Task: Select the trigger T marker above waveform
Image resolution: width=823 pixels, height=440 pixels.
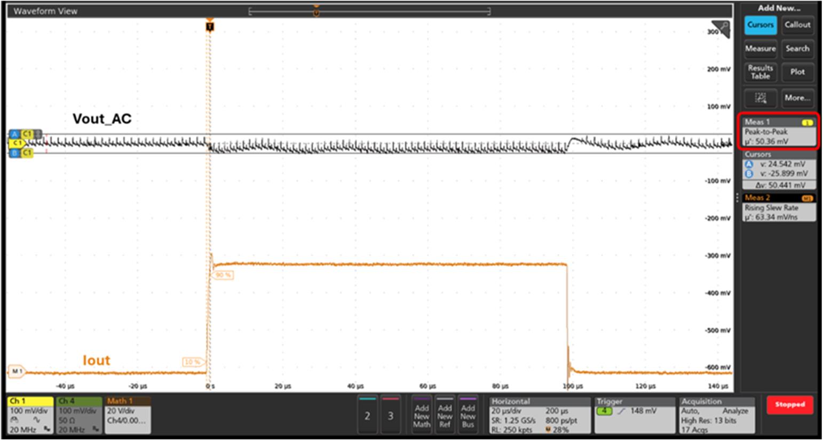Action: [x=209, y=26]
